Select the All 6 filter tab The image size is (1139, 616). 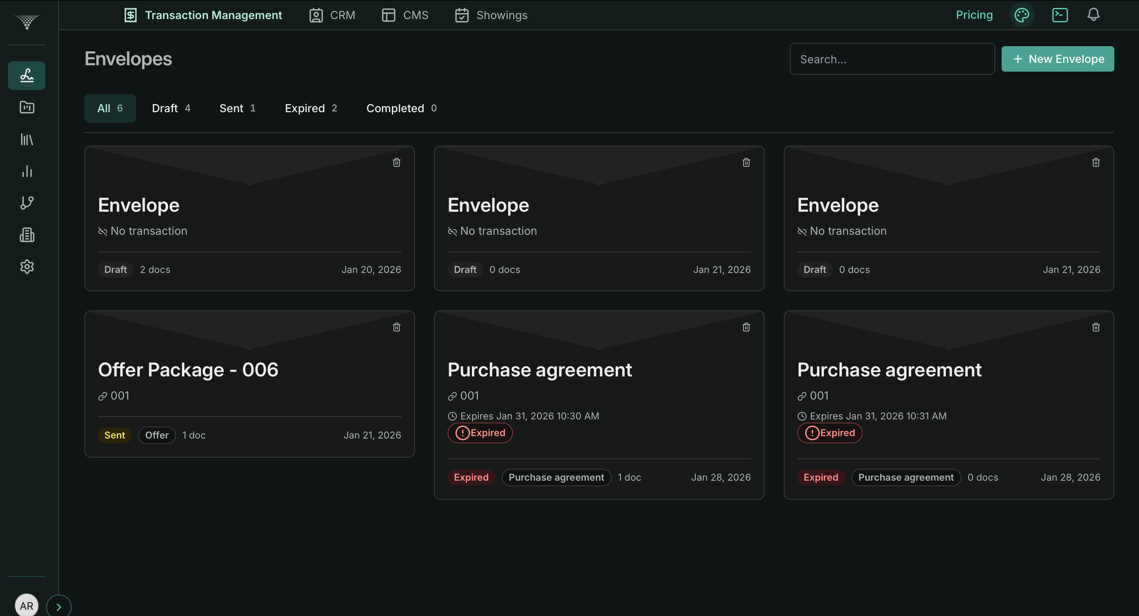coord(110,108)
